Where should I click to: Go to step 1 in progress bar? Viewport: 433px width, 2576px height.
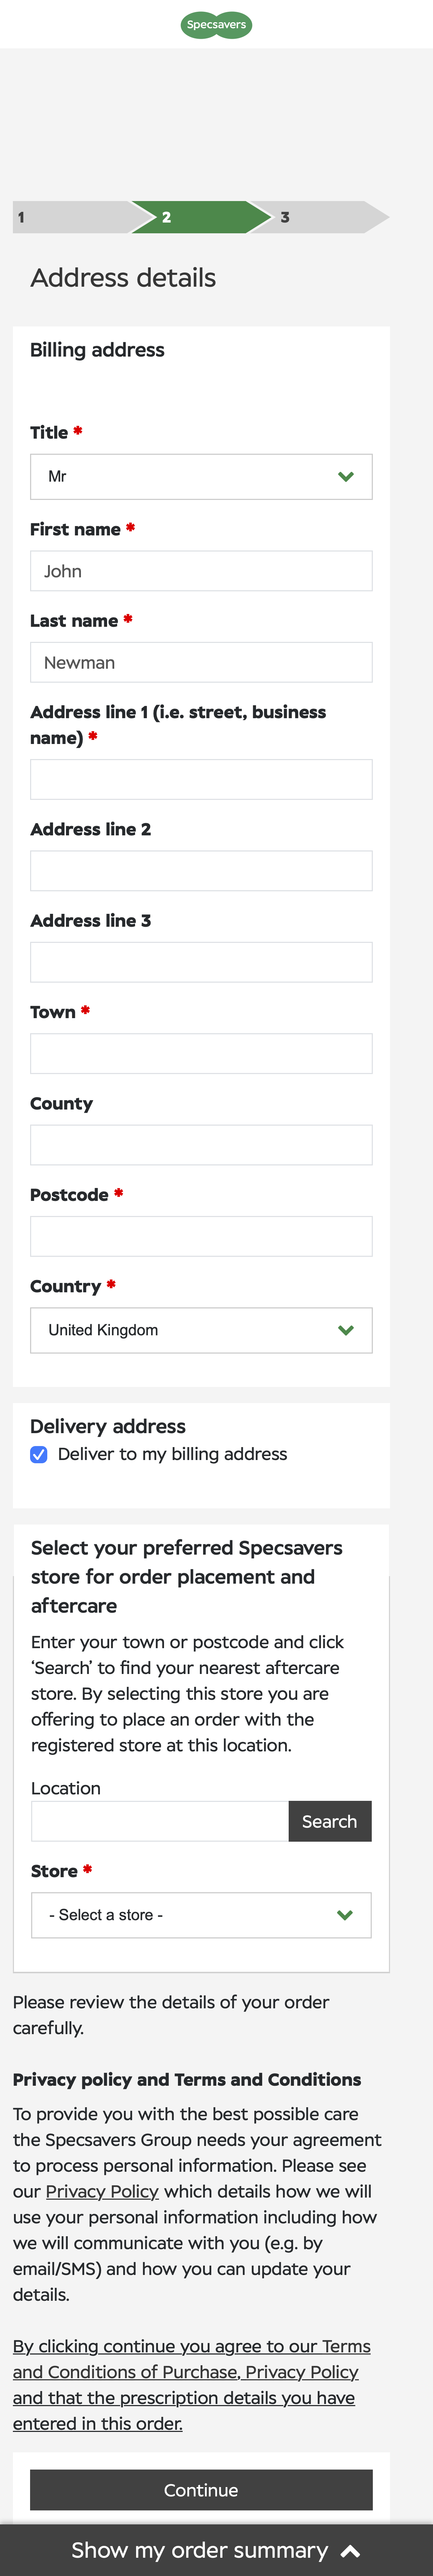pyautogui.click(x=70, y=217)
